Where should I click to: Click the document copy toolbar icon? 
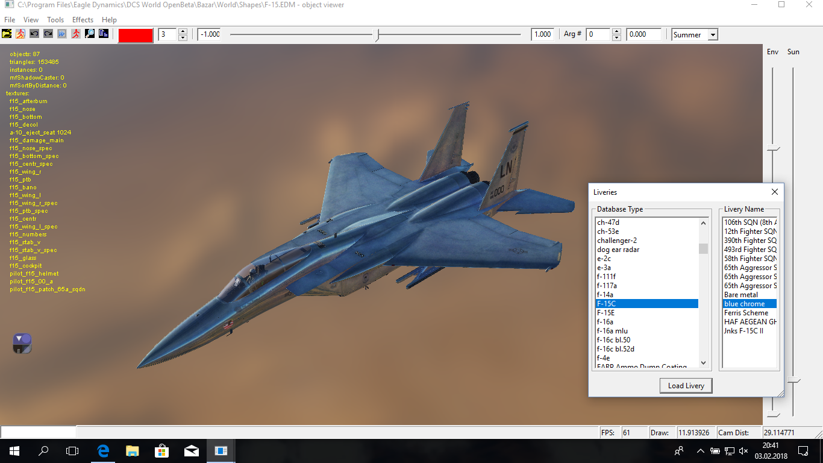(x=103, y=34)
